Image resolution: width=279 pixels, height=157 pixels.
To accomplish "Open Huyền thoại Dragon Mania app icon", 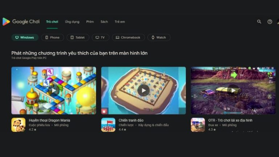I will 18,125.
